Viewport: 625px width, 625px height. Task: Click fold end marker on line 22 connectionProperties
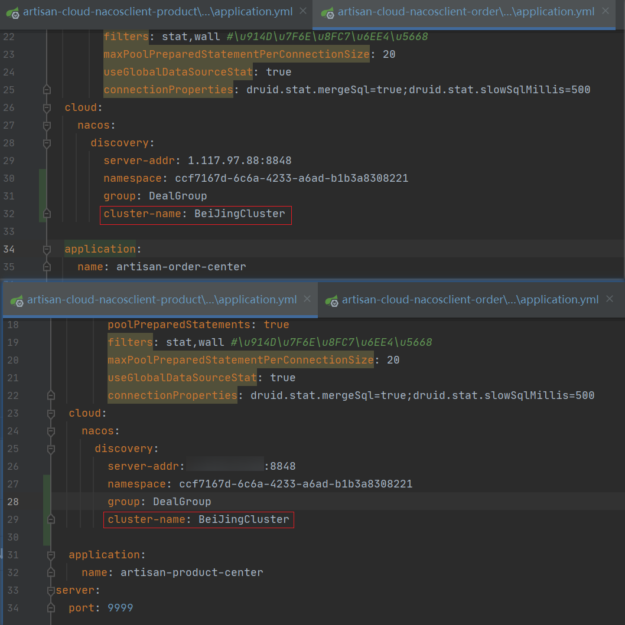tap(51, 395)
